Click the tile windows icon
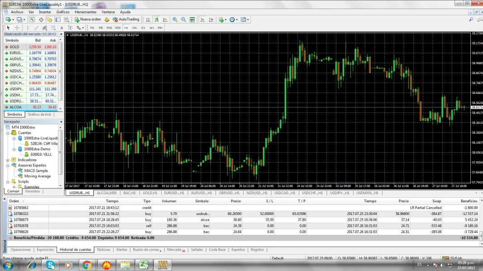Screen dimensions: 483x271 pos(192,19)
